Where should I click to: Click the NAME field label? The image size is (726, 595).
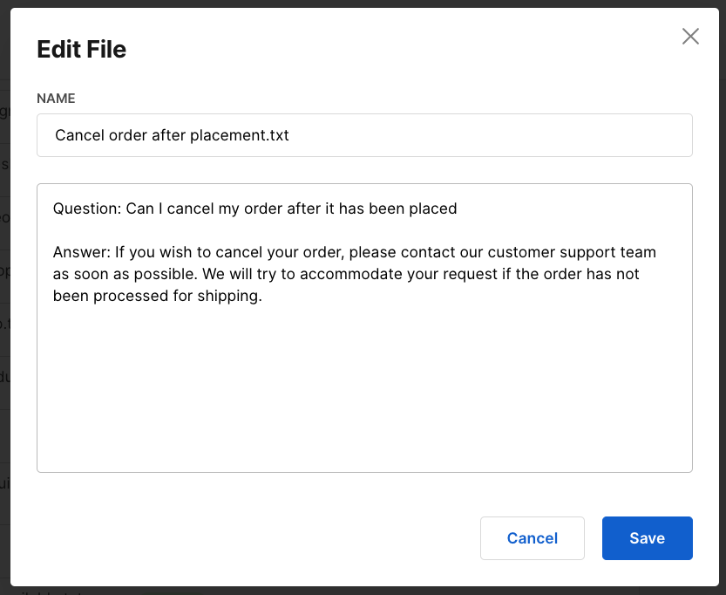coord(56,99)
